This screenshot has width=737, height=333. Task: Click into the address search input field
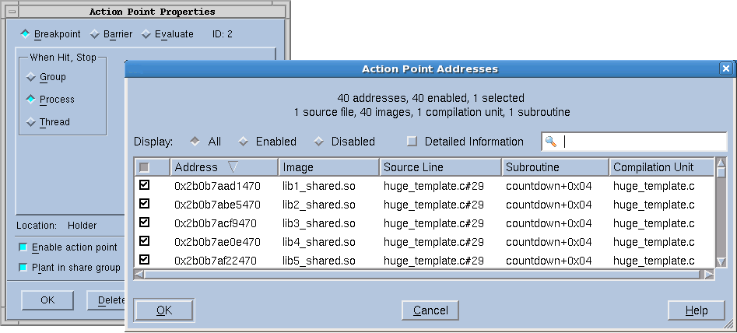tap(642, 142)
